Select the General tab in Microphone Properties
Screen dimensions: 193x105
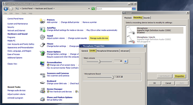pyautogui.click(x=84, y=51)
